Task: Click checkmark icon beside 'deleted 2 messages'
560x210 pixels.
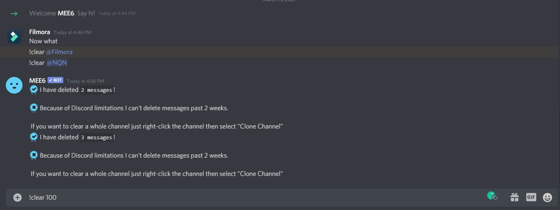Action: [x=34, y=89]
